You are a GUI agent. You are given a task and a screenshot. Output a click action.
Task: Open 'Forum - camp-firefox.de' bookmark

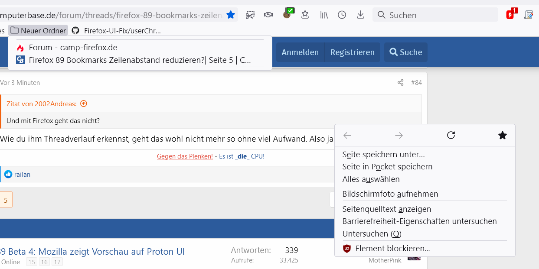click(x=73, y=48)
